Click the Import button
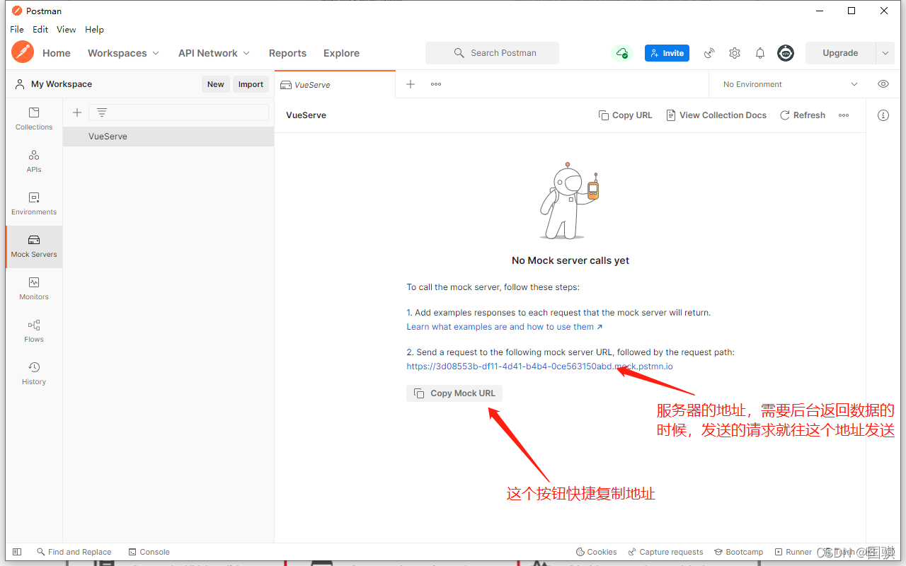 tap(251, 84)
